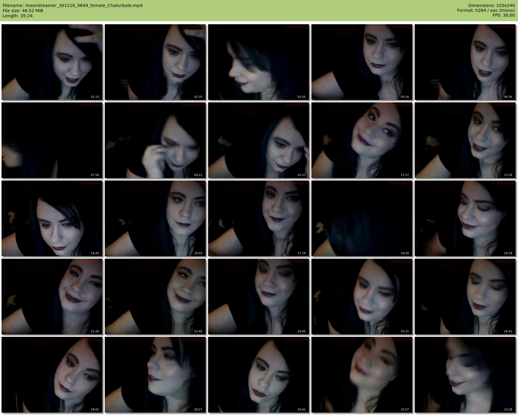Screen dimensions: 518x415
Task: Click the 'Format: h264 / aac (mono)' text
Action: 486,11
